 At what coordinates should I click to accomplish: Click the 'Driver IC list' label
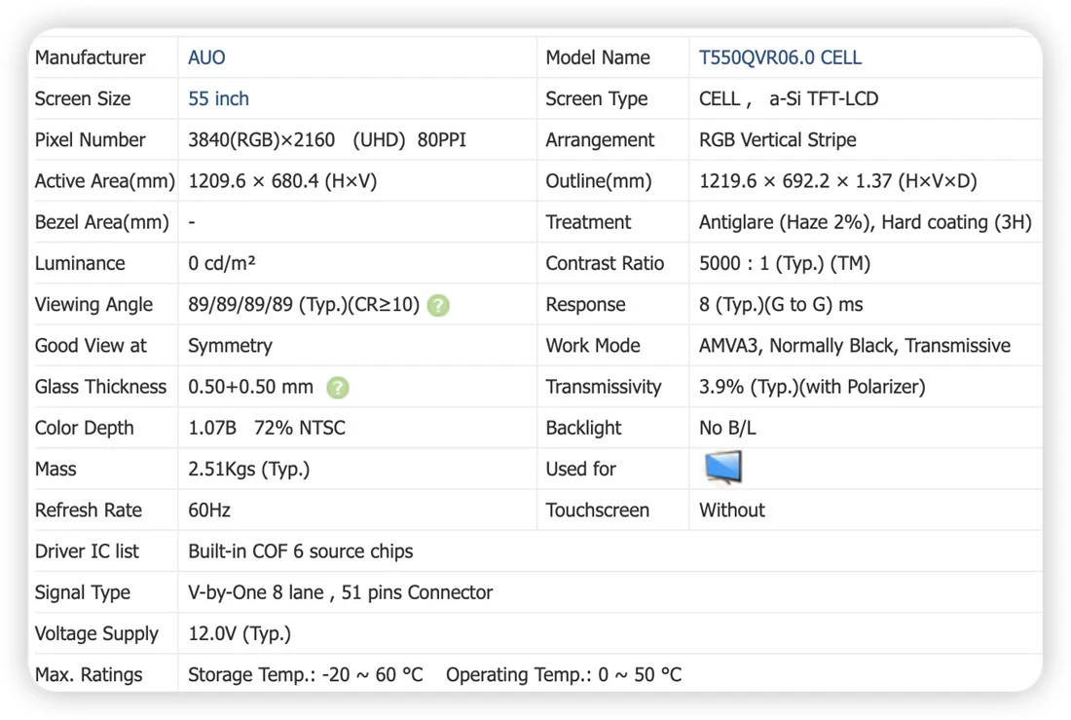point(87,551)
